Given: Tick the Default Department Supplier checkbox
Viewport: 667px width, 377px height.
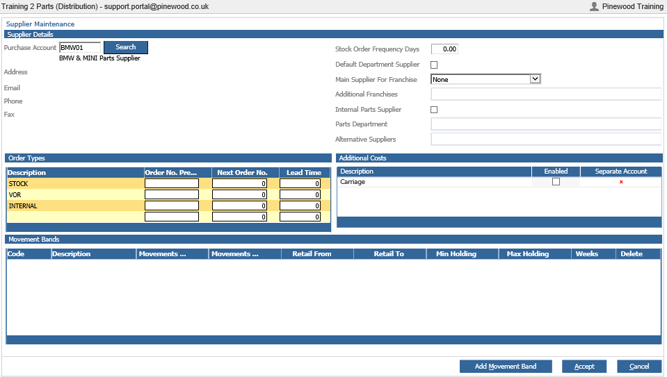Looking at the screenshot, I should click(434, 65).
